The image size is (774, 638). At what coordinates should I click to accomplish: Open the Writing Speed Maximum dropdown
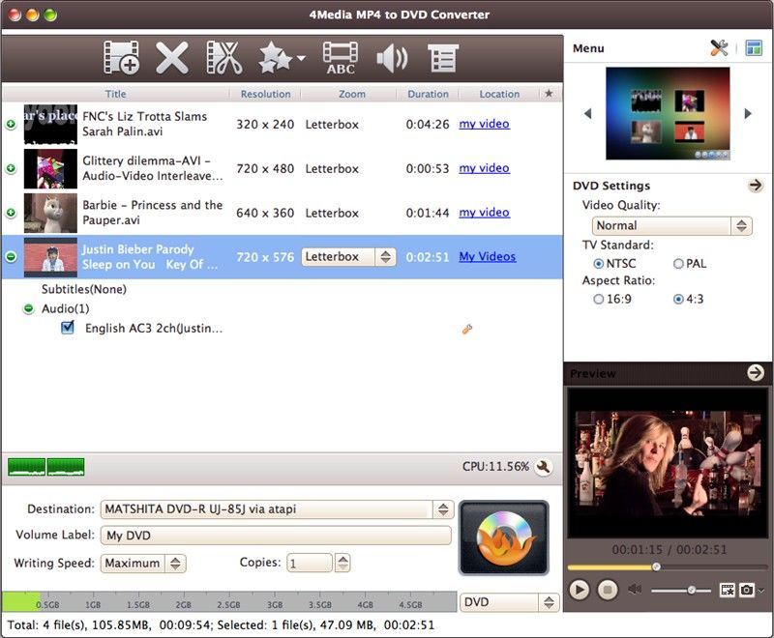point(143,564)
